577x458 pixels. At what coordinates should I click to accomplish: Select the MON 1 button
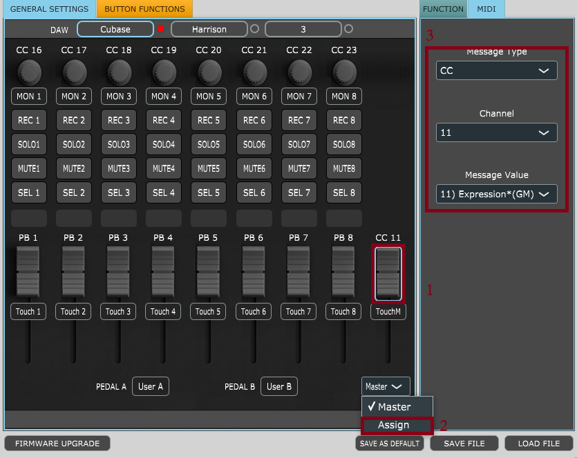(x=29, y=97)
